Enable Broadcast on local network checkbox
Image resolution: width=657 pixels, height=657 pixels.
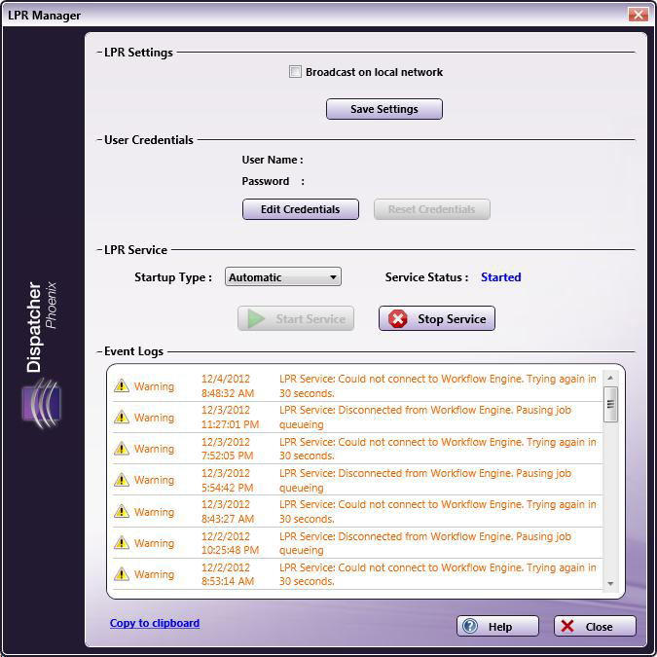pos(295,72)
